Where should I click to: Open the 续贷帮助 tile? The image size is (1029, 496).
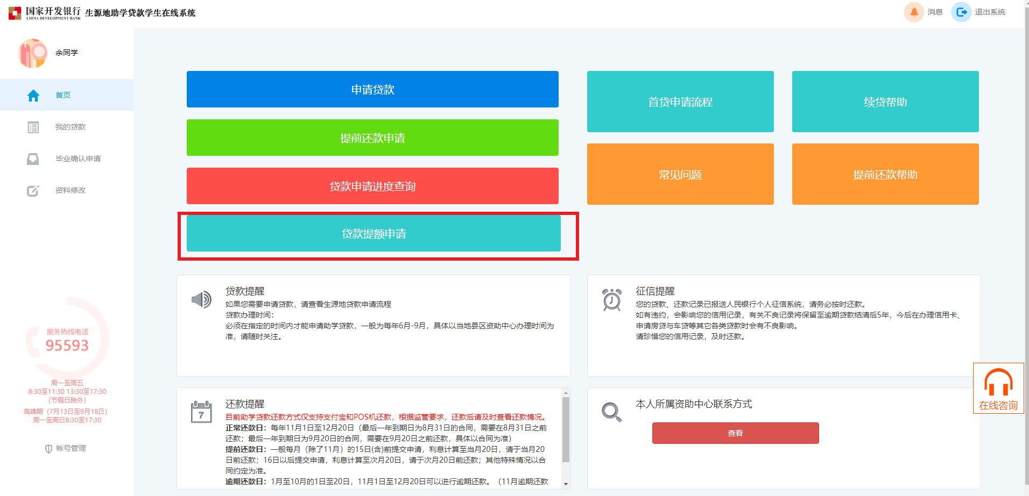[x=885, y=102]
